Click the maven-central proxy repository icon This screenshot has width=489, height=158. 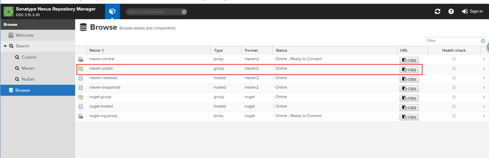click(81, 59)
